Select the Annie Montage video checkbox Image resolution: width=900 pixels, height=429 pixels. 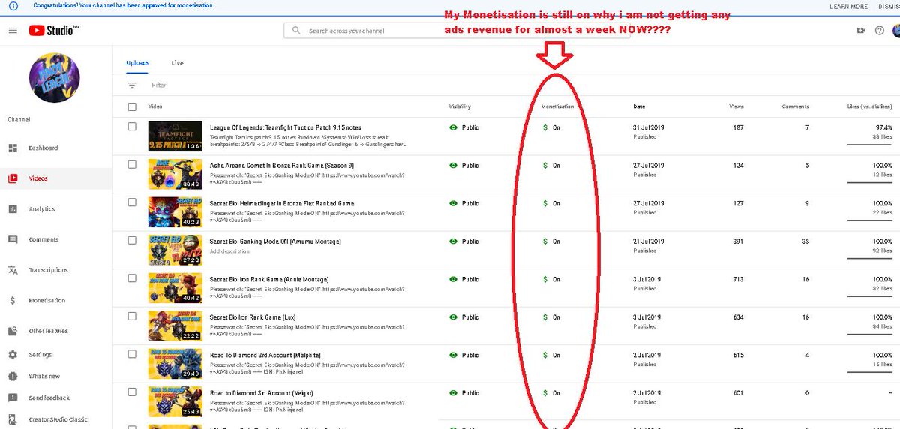132,278
